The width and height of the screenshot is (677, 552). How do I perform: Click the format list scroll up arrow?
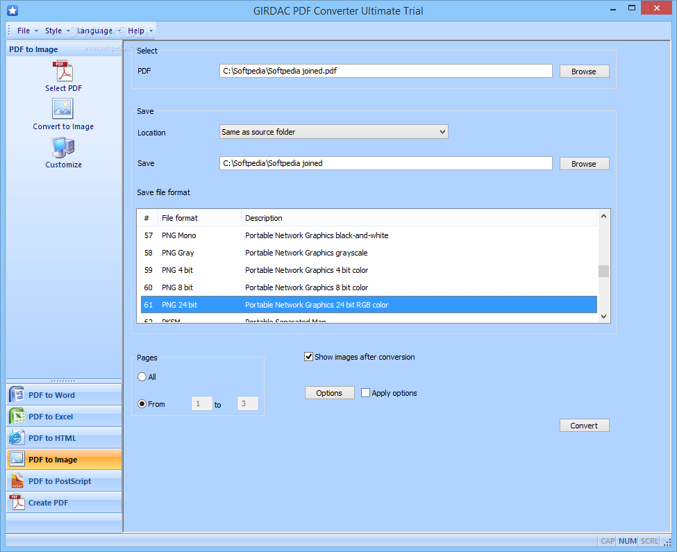click(603, 216)
